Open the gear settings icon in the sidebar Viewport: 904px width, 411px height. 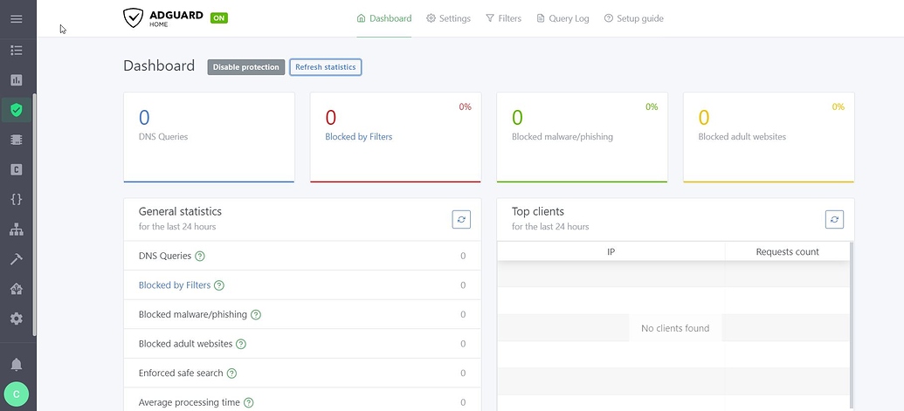click(17, 319)
